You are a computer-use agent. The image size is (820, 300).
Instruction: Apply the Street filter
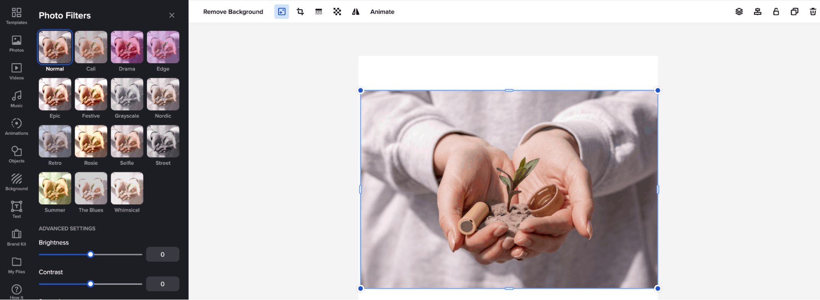[x=163, y=141]
